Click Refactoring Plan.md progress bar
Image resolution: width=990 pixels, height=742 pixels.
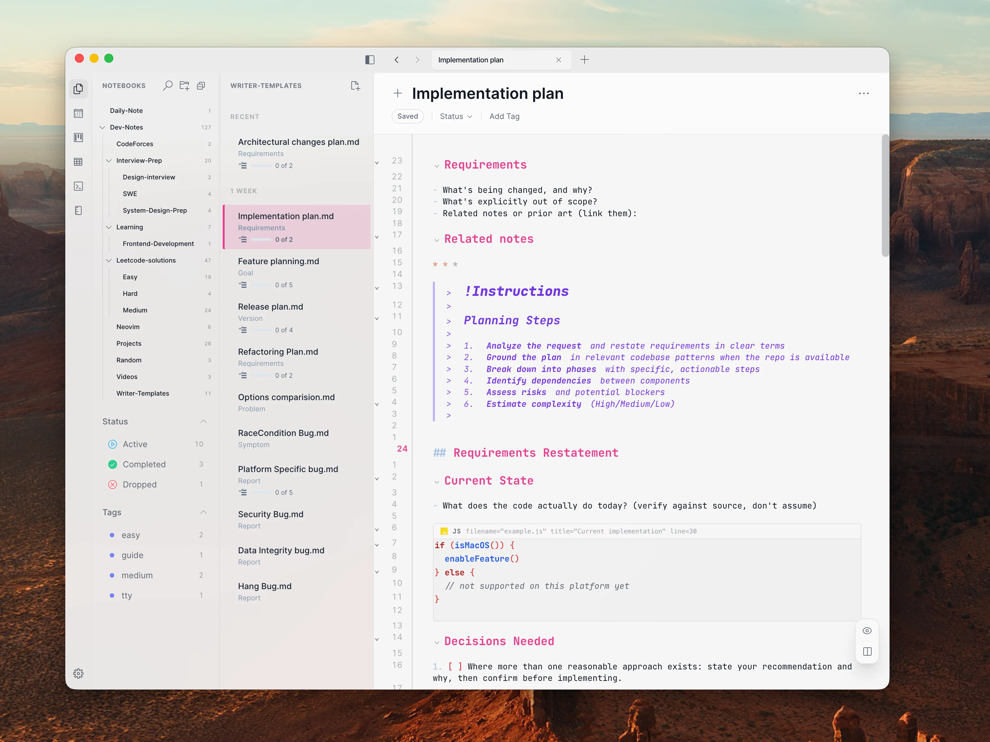[261, 376]
